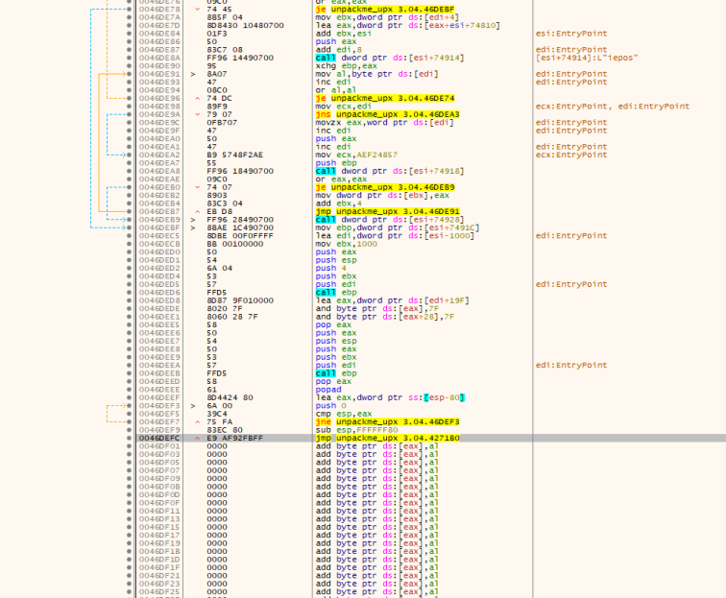Click the jump-down marker next to bytes 74 45

[197, 10]
